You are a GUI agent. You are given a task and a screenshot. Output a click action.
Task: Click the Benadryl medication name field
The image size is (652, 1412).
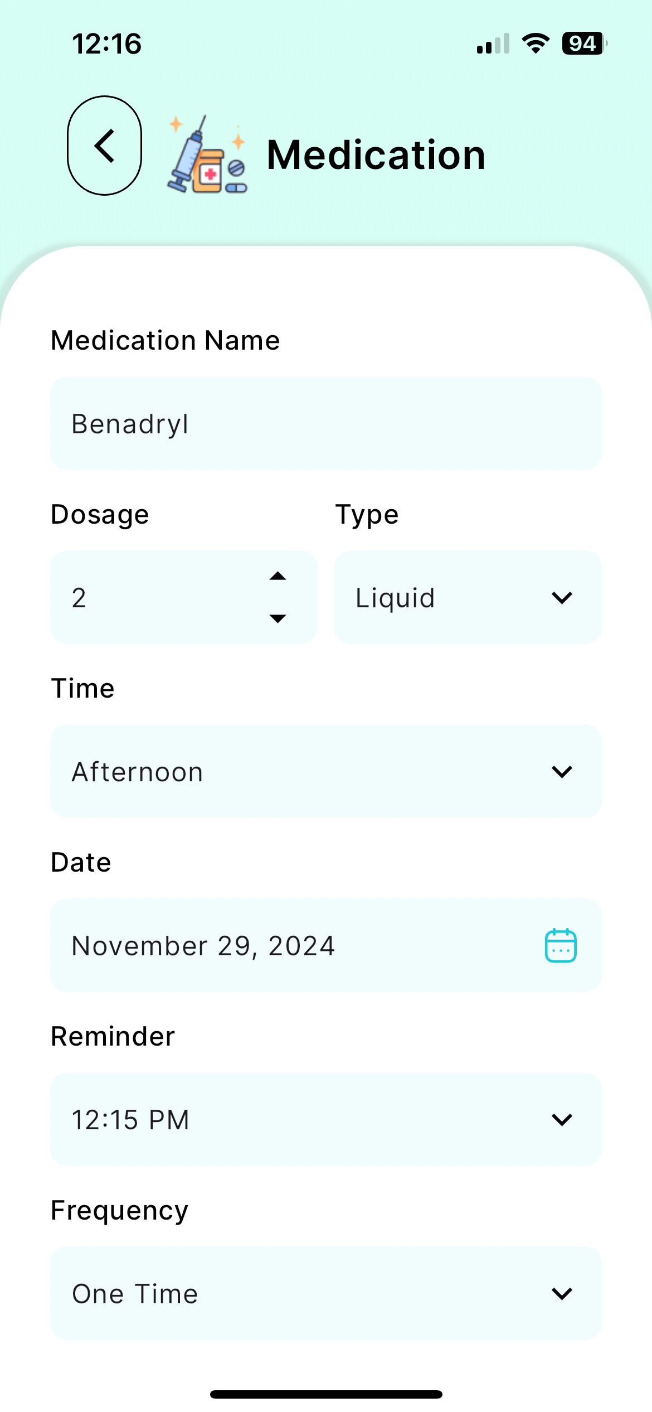click(x=326, y=423)
